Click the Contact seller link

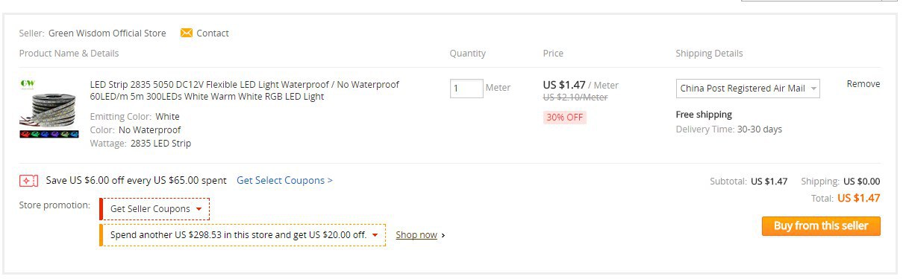(x=213, y=33)
